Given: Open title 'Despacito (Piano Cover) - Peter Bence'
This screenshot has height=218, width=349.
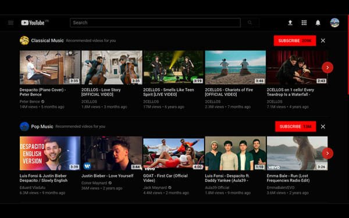Looking at the screenshot, I should (42, 92).
